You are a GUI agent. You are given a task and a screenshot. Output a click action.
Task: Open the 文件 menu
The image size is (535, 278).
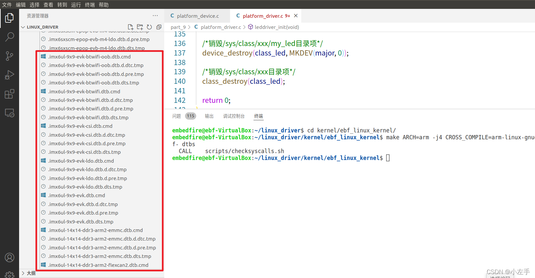7,5
